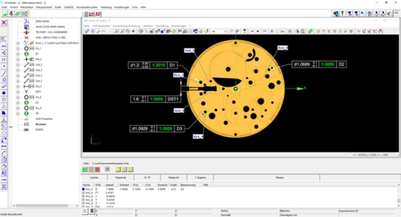The width and height of the screenshot is (401, 217).
Task: Select the TECOMP / ON tree row
Action: point(51,32)
